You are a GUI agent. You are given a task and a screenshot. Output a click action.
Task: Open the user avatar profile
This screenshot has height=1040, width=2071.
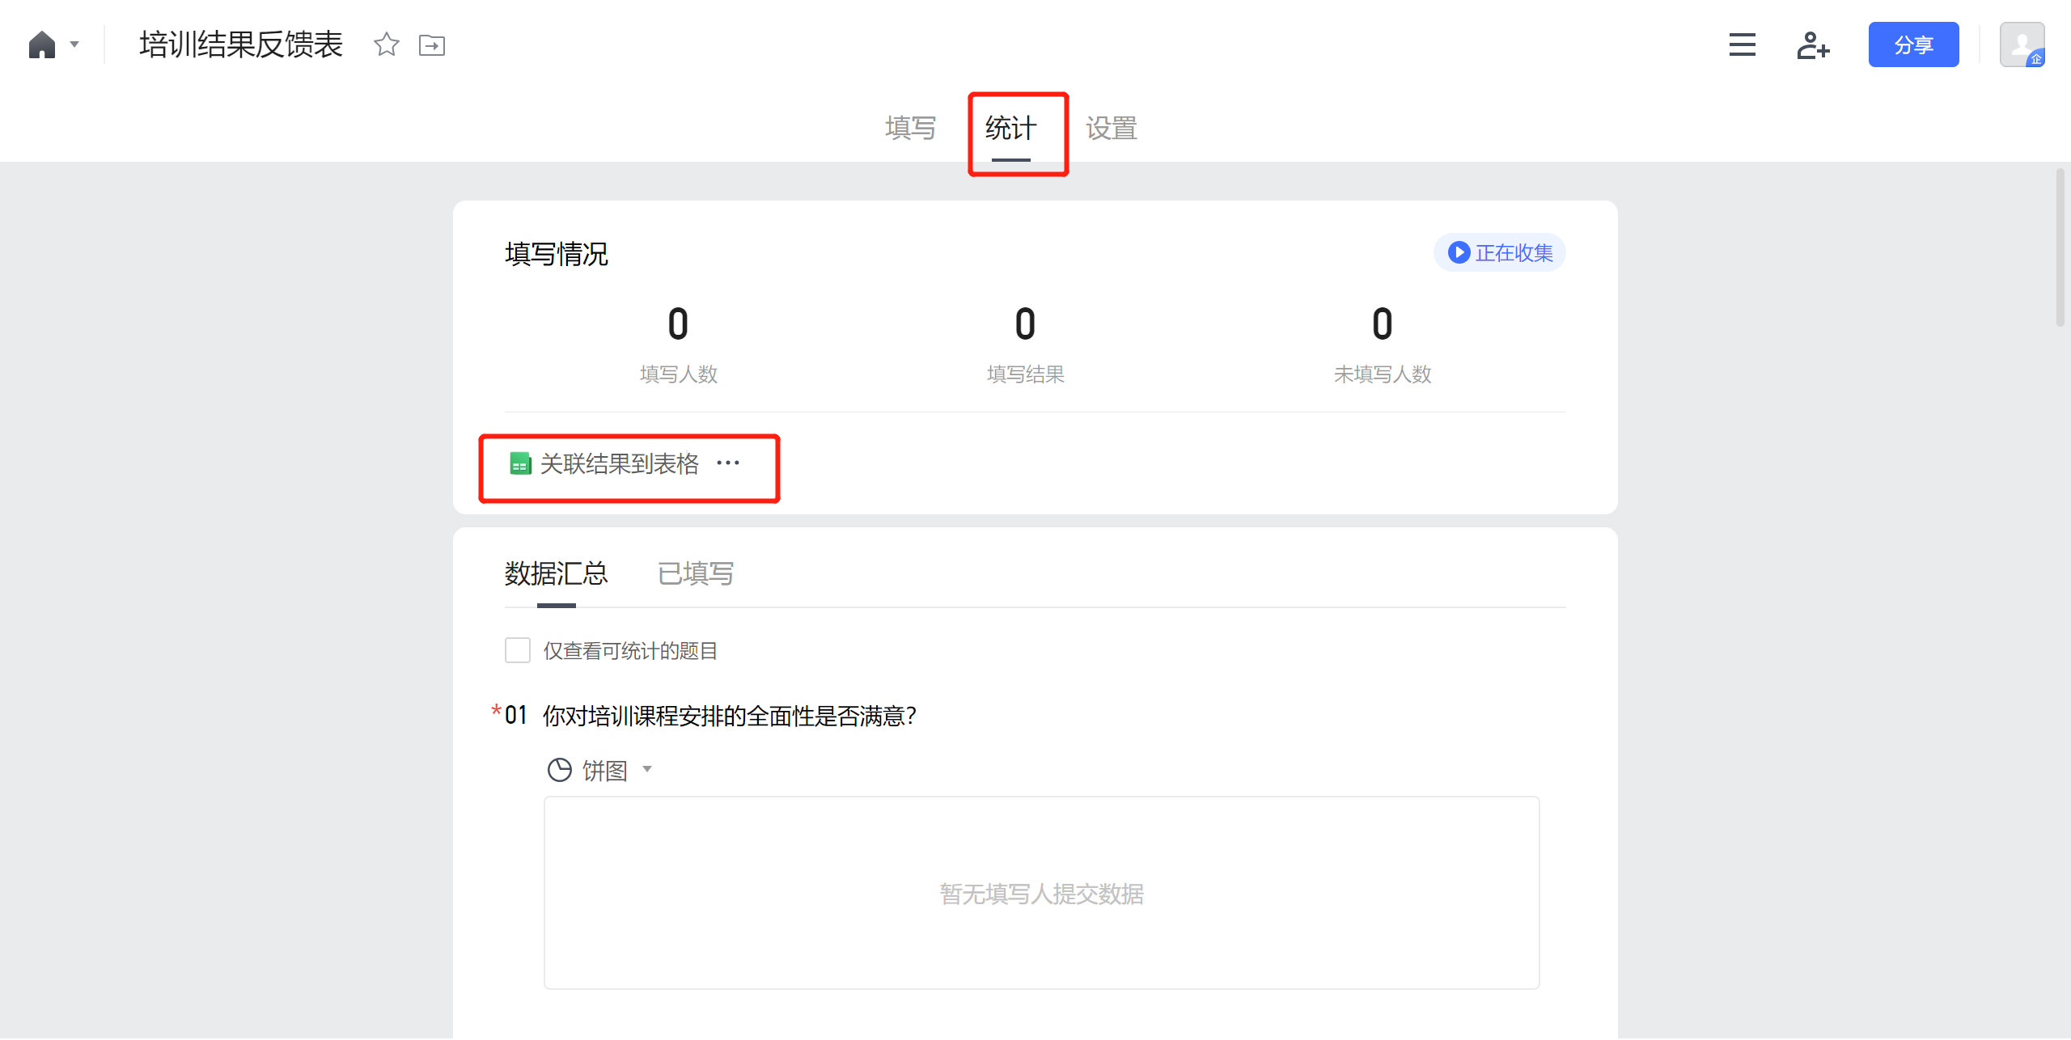coord(2021,45)
